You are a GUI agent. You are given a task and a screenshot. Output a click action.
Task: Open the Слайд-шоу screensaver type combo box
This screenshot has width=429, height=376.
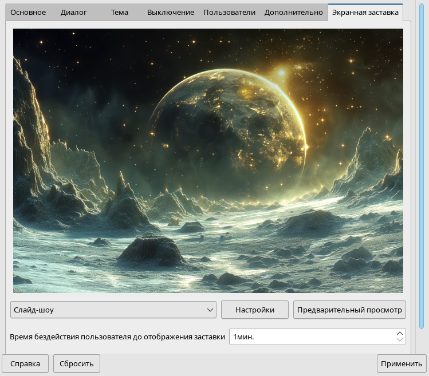tap(109, 310)
